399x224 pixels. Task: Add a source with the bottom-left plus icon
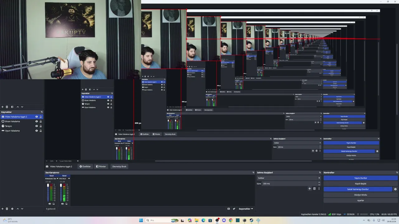(x=2, y=209)
